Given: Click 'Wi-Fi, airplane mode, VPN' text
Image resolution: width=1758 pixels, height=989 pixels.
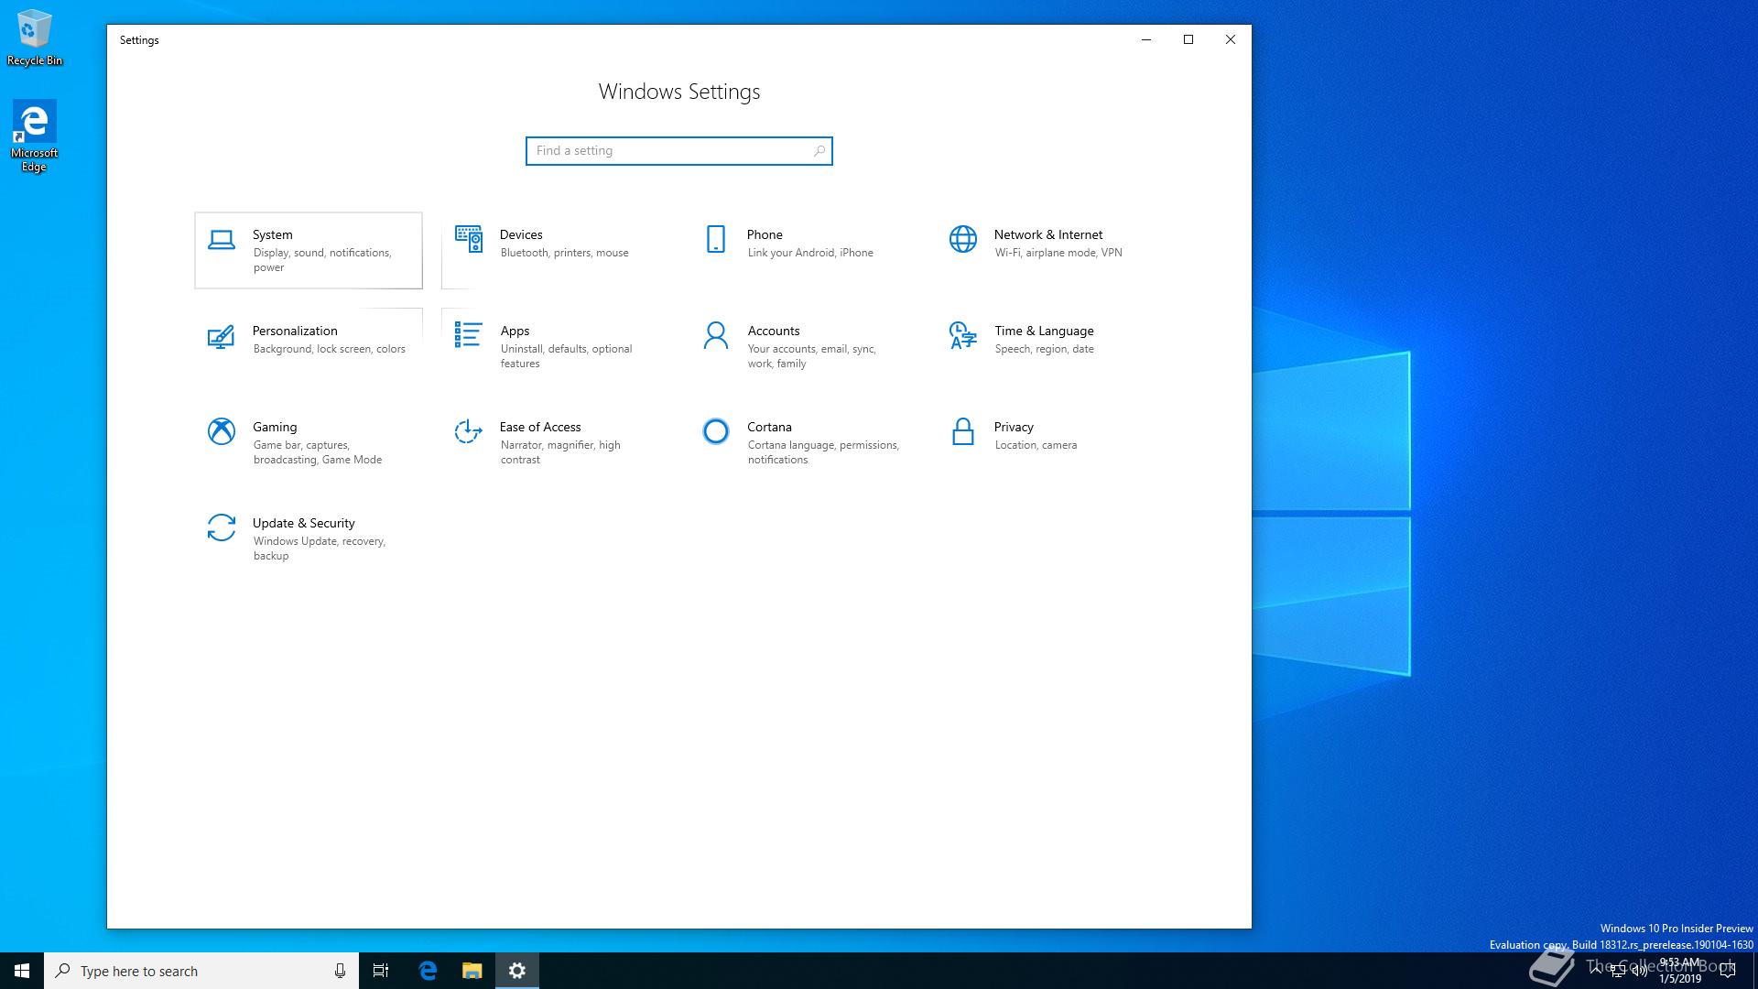Looking at the screenshot, I should coord(1058,254).
